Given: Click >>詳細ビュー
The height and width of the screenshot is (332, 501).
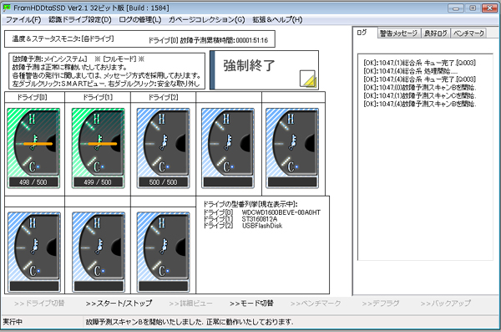Looking at the screenshot, I should tap(190, 304).
